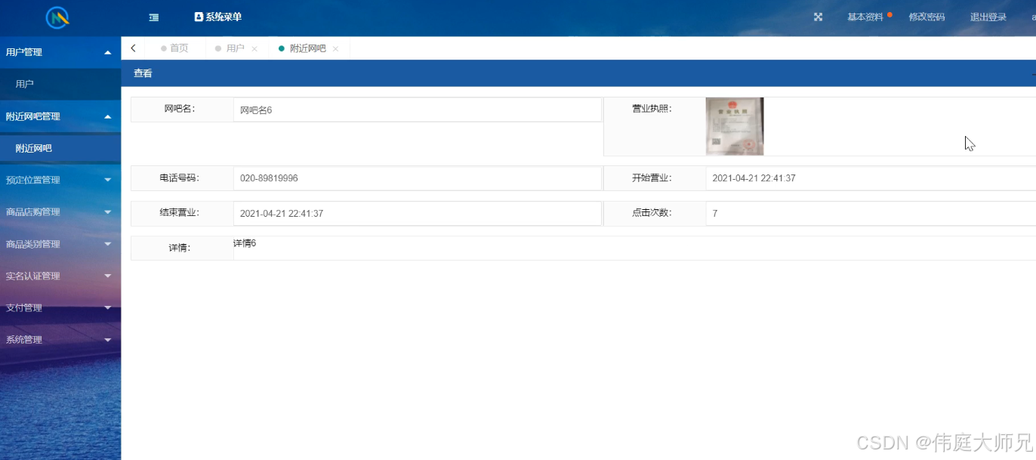
Task: Open 基本资料 profile link
Action: [x=865, y=17]
